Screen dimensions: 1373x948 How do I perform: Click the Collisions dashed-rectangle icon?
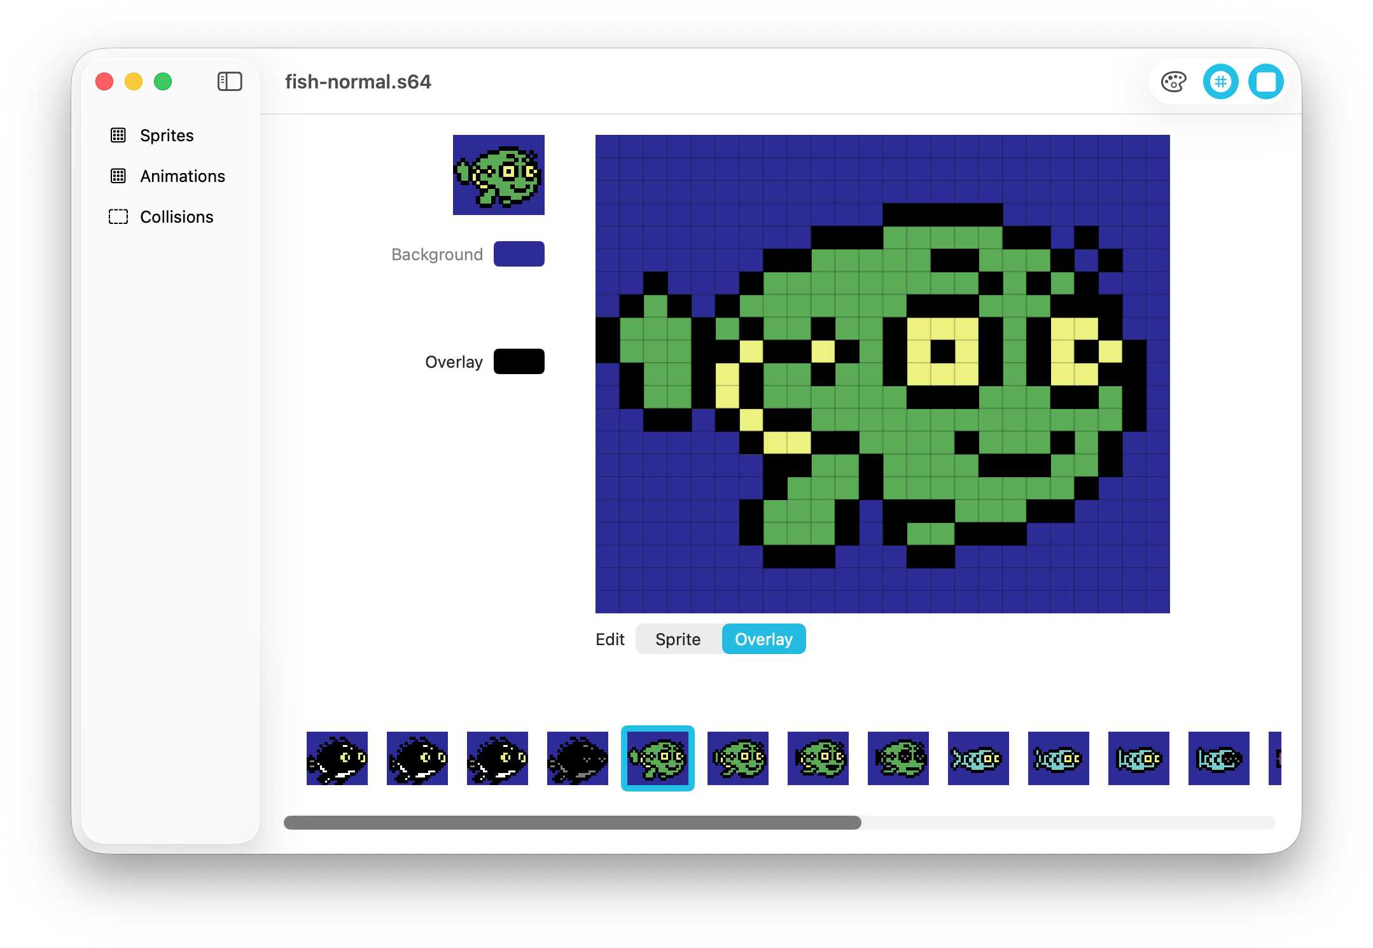[x=118, y=217]
